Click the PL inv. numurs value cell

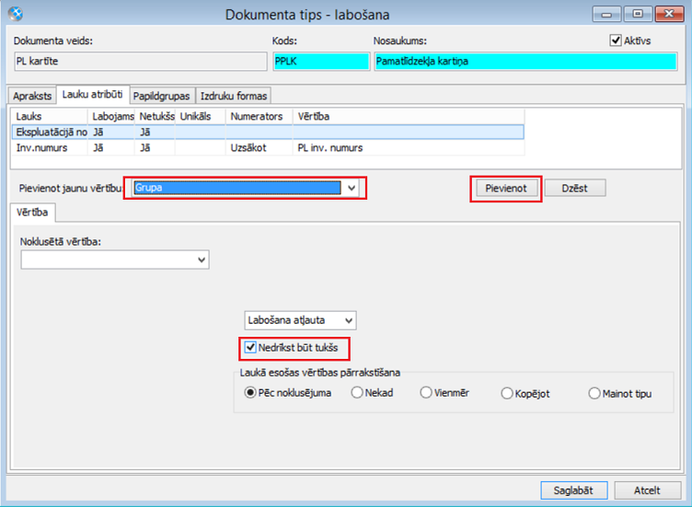[409, 148]
